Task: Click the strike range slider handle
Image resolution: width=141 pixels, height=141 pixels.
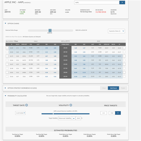Action: tap(50, 31)
